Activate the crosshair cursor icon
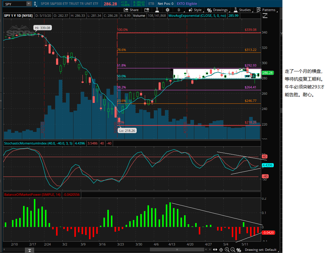 [221, 250]
